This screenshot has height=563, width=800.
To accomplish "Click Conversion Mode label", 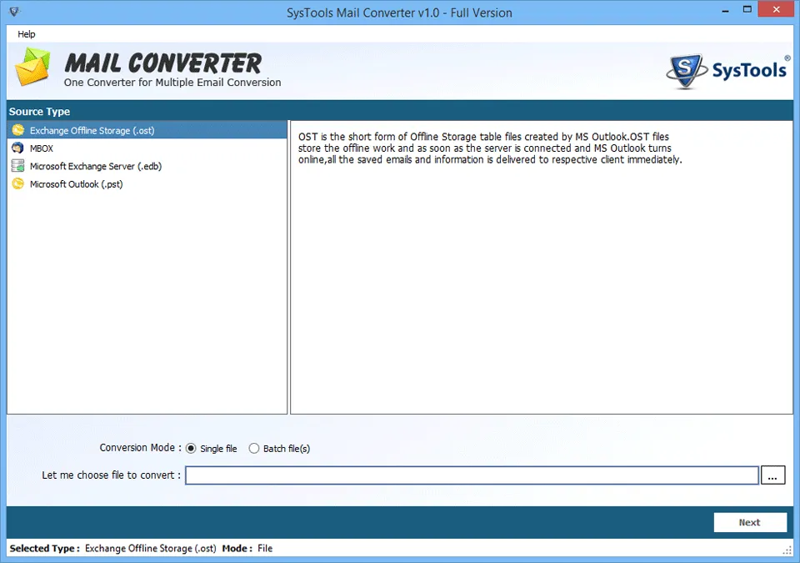I will [140, 448].
